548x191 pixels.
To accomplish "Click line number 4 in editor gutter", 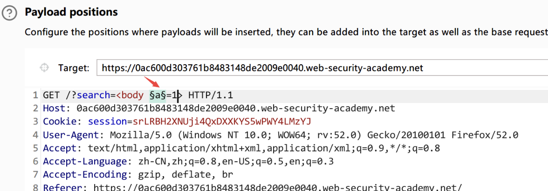I will 35,135.
